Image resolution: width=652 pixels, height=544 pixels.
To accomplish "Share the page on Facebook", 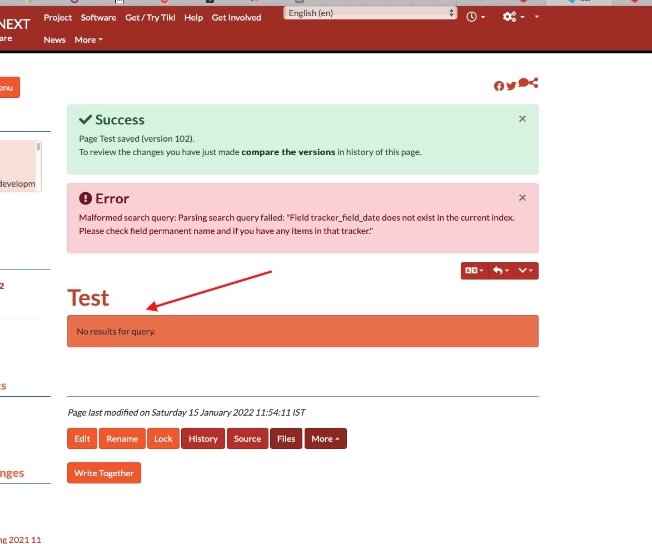I will [x=499, y=86].
